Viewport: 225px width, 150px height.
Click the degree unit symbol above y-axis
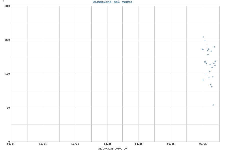click(x=3, y=1)
